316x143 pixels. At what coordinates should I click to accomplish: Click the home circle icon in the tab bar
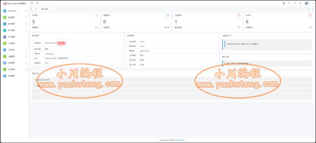(36, 9)
